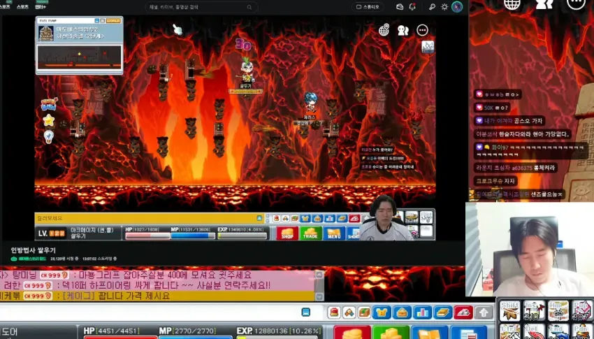
Task: Open the red SHOP cash shop button
Action: (287, 233)
